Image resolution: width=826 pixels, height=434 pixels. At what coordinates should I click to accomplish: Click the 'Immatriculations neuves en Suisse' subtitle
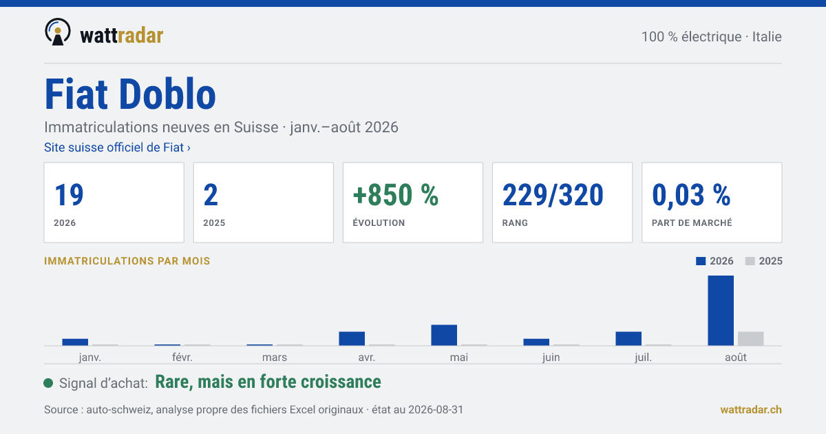[221, 127]
